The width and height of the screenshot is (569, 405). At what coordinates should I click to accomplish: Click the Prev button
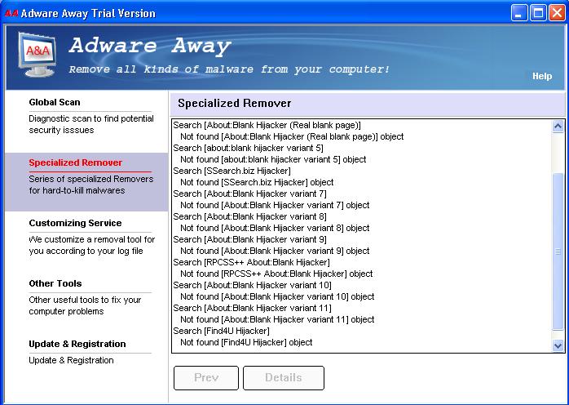[x=206, y=378]
